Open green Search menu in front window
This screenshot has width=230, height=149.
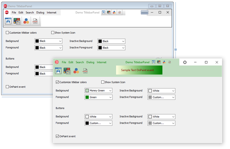[x=80, y=62]
